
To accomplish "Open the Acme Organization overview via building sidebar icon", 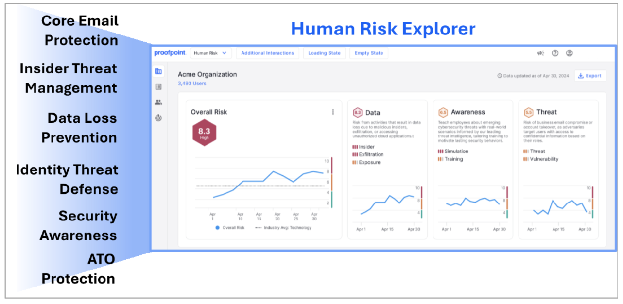I will pyautogui.click(x=158, y=70).
